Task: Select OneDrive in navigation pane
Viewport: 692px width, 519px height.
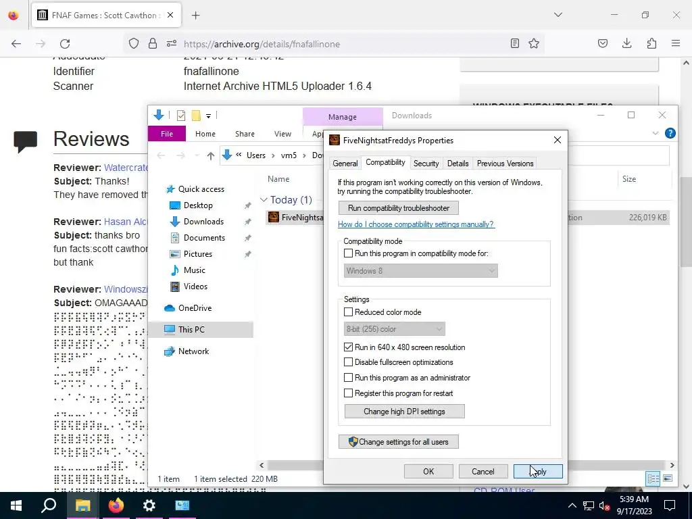Action: [x=195, y=308]
